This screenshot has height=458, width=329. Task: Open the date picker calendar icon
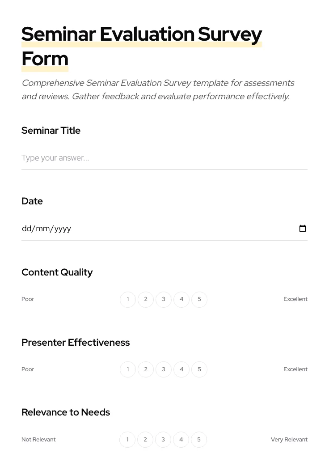coord(303,228)
